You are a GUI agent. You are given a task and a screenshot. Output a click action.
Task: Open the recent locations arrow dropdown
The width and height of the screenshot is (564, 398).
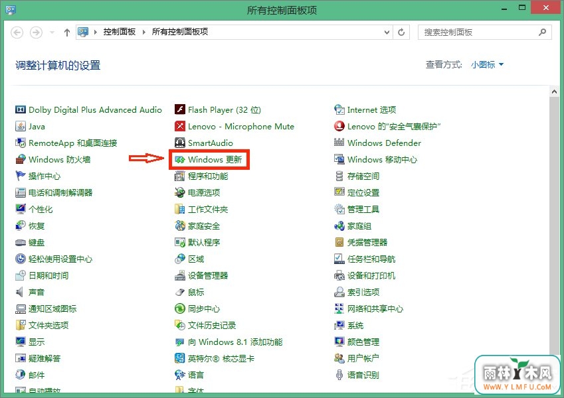point(52,33)
